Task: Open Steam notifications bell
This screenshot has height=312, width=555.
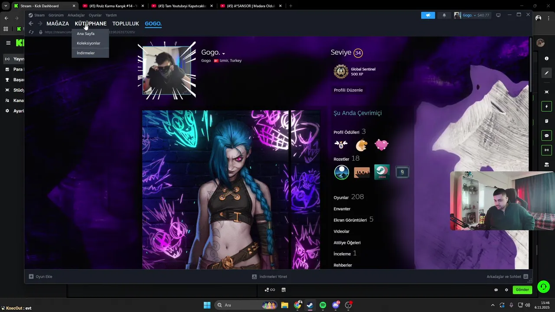Action: pos(444,15)
